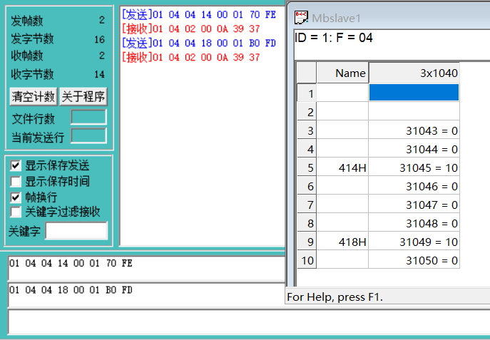490x340 pixels.
Task: Click the 418H name cell
Action: point(342,242)
